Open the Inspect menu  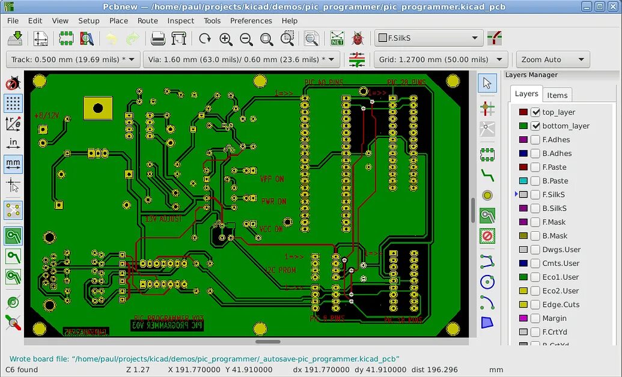180,20
